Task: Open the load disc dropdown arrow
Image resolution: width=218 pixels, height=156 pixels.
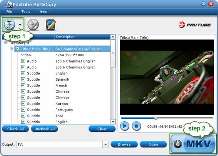Action: point(20,25)
